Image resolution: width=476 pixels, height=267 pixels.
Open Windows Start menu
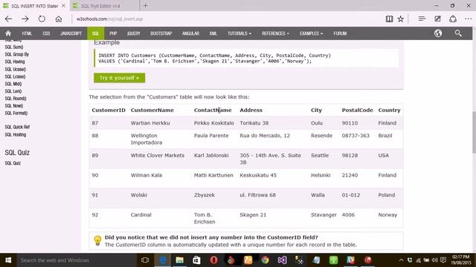pyautogui.click(x=8, y=260)
